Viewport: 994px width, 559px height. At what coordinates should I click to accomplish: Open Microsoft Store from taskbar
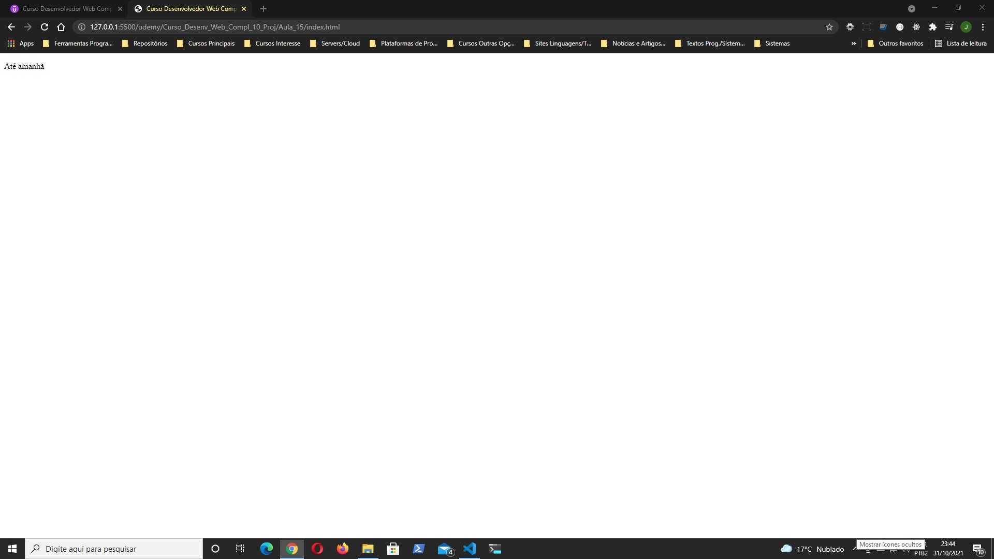coord(393,549)
